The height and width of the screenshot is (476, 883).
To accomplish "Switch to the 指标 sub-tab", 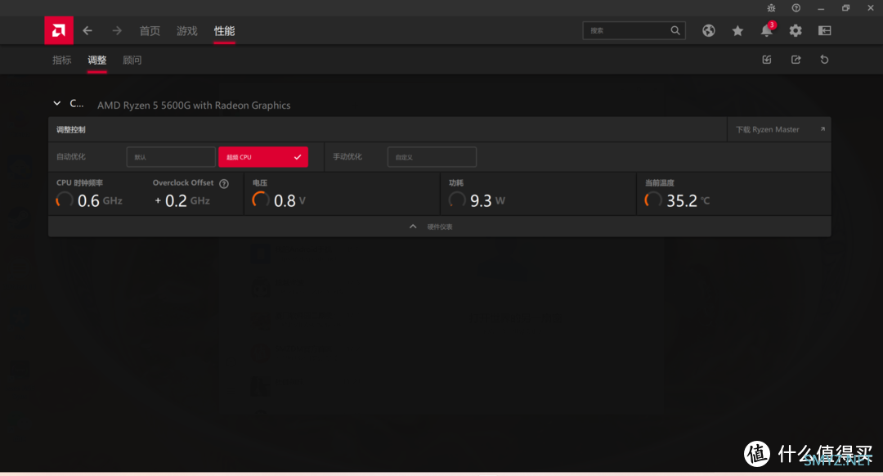I will pos(62,60).
